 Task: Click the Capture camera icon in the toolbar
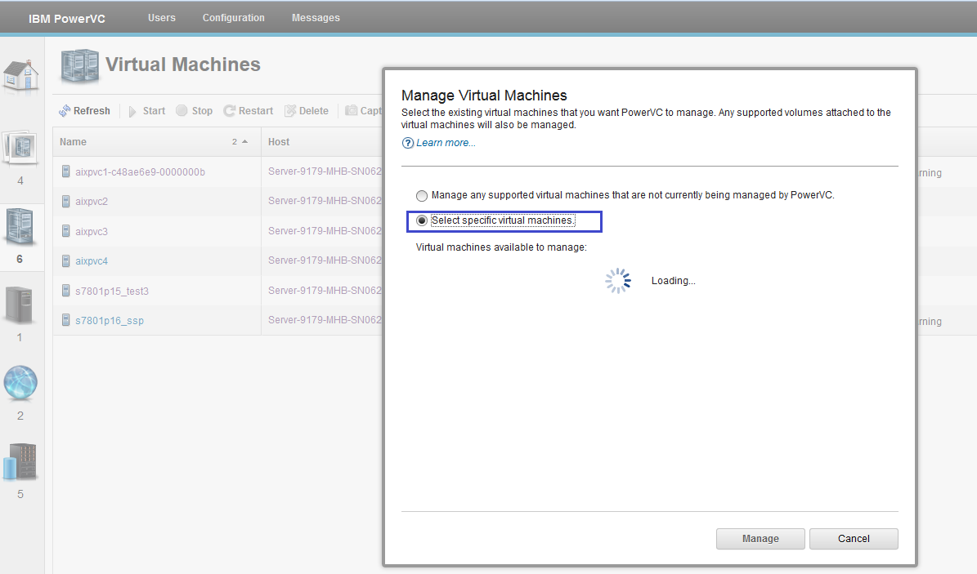(352, 110)
